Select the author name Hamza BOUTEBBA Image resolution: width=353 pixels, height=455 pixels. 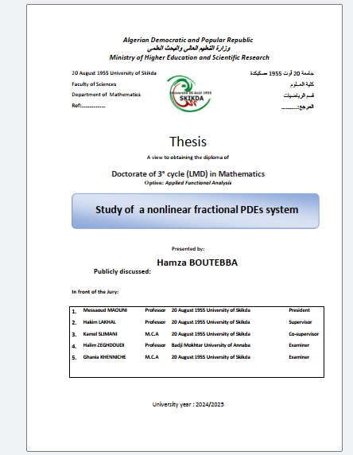point(197,262)
